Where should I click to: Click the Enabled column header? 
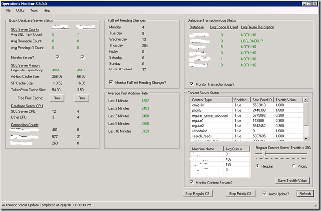click(x=241, y=100)
